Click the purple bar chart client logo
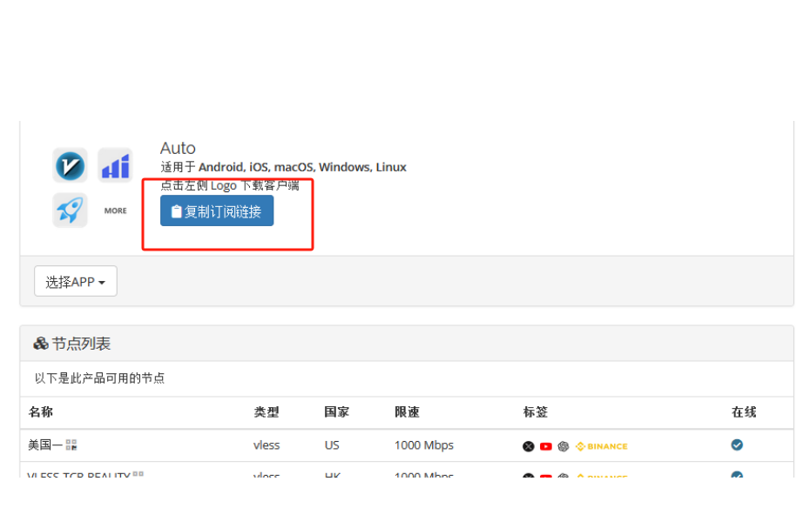Image resolution: width=803 pixels, height=528 pixels. [x=115, y=165]
